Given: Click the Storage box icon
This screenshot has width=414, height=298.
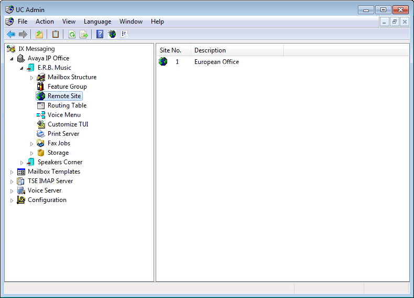Looking at the screenshot, I should tap(41, 153).
